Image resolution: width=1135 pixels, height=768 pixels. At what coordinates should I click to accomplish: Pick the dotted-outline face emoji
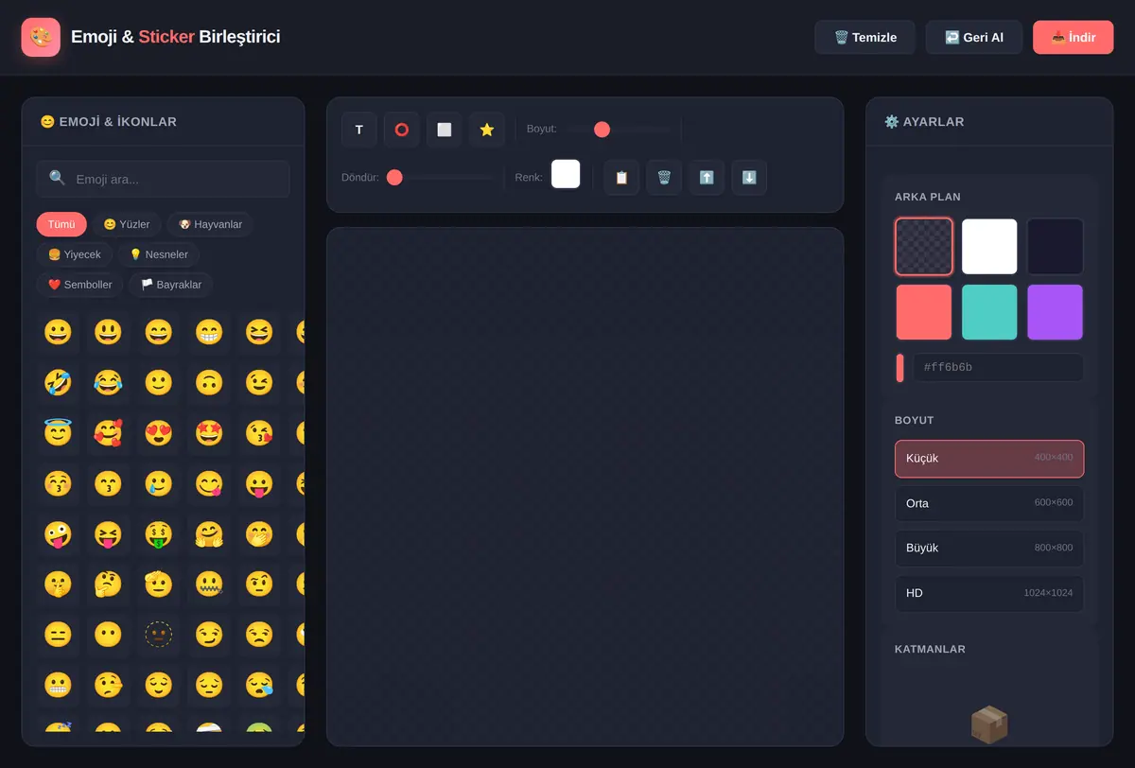pos(159,635)
